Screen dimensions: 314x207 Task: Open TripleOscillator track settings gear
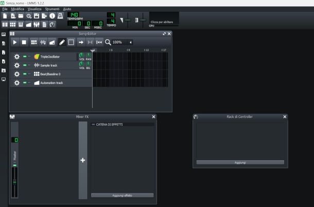coord(17,57)
